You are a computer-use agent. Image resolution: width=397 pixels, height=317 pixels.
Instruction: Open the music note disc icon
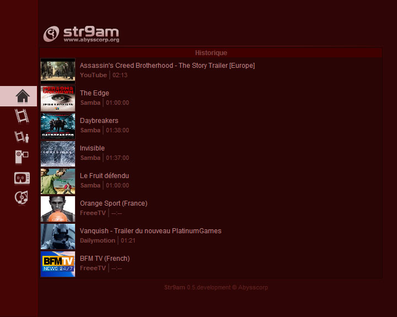[22, 197]
